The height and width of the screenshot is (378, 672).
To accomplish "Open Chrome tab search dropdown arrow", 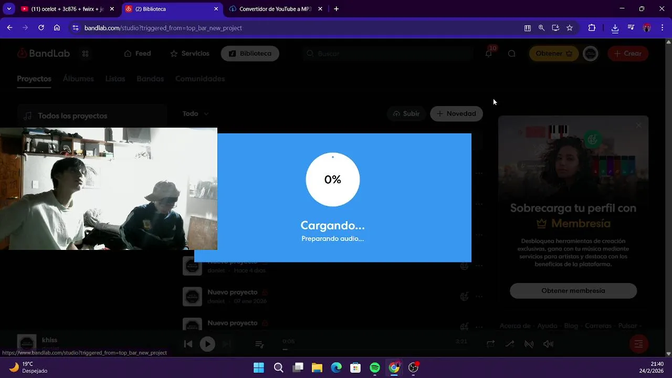I will (9, 9).
